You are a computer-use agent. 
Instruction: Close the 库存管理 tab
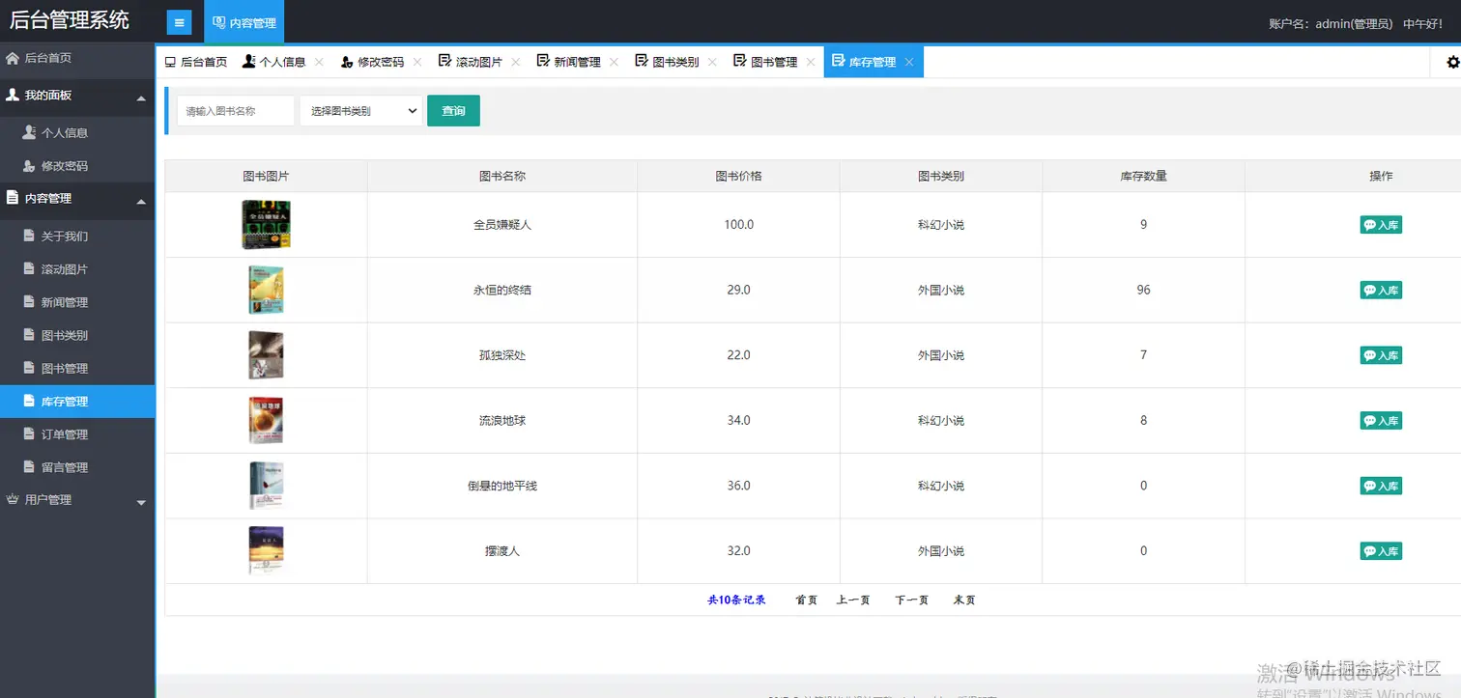click(908, 62)
